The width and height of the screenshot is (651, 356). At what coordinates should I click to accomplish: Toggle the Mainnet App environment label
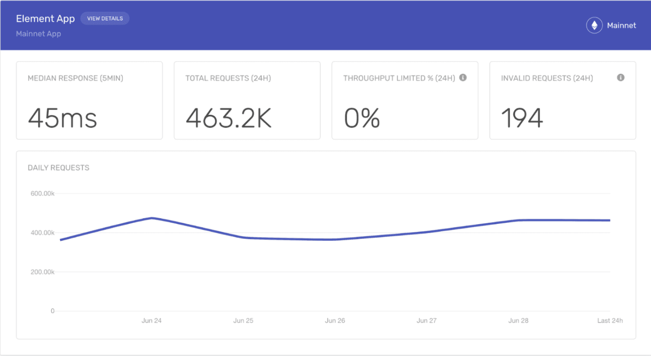[x=38, y=34]
